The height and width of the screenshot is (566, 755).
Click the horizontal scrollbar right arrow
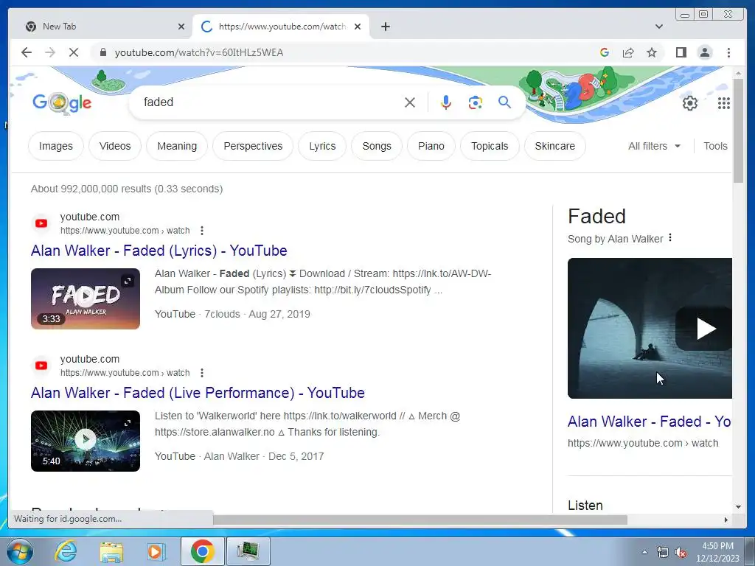click(x=726, y=520)
